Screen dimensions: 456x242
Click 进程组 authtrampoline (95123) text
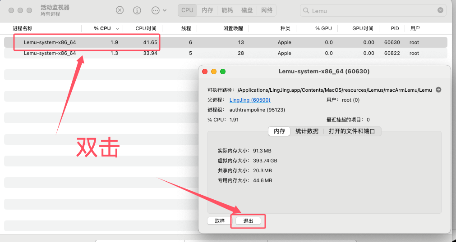point(257,110)
